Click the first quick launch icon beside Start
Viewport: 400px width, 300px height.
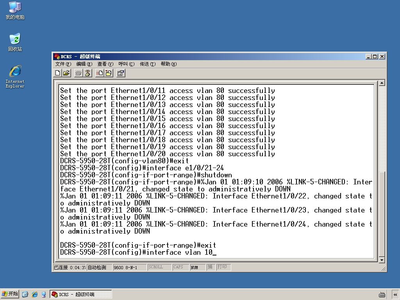coord(25,295)
